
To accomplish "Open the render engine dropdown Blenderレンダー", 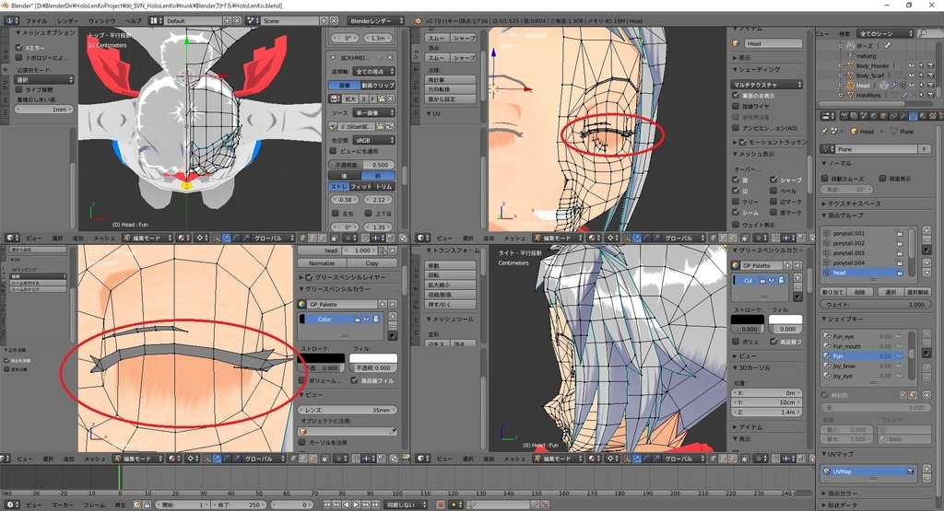I will click(x=376, y=20).
